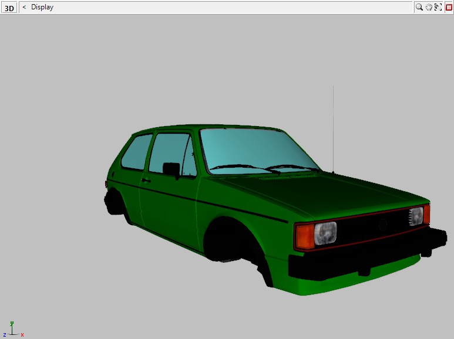Select the magnifier zoom tool

(x=419, y=7)
